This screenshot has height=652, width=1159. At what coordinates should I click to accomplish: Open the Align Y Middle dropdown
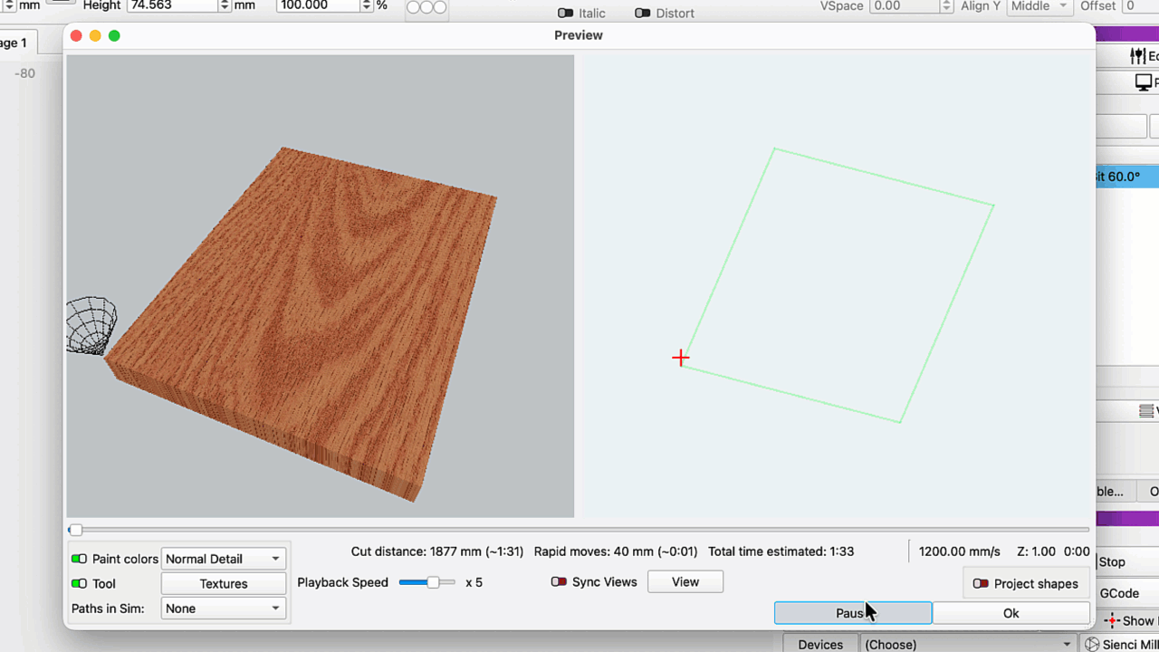[x=1039, y=5]
